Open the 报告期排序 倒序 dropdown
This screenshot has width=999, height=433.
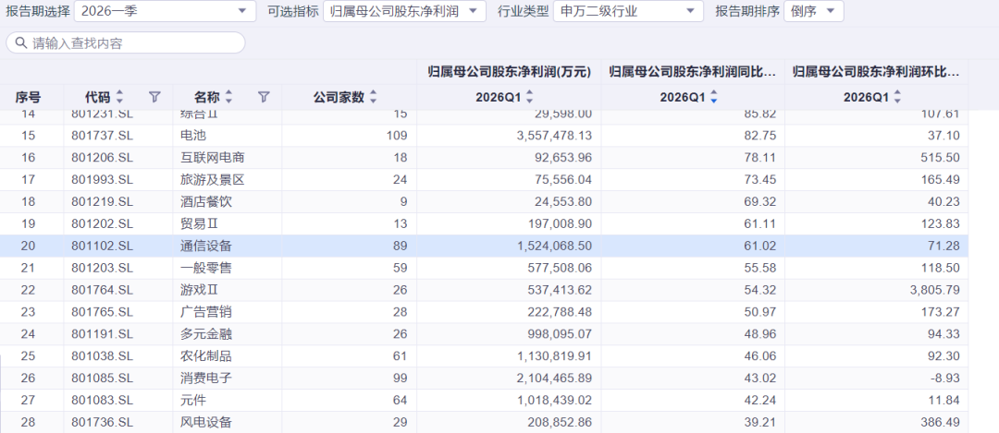(814, 11)
